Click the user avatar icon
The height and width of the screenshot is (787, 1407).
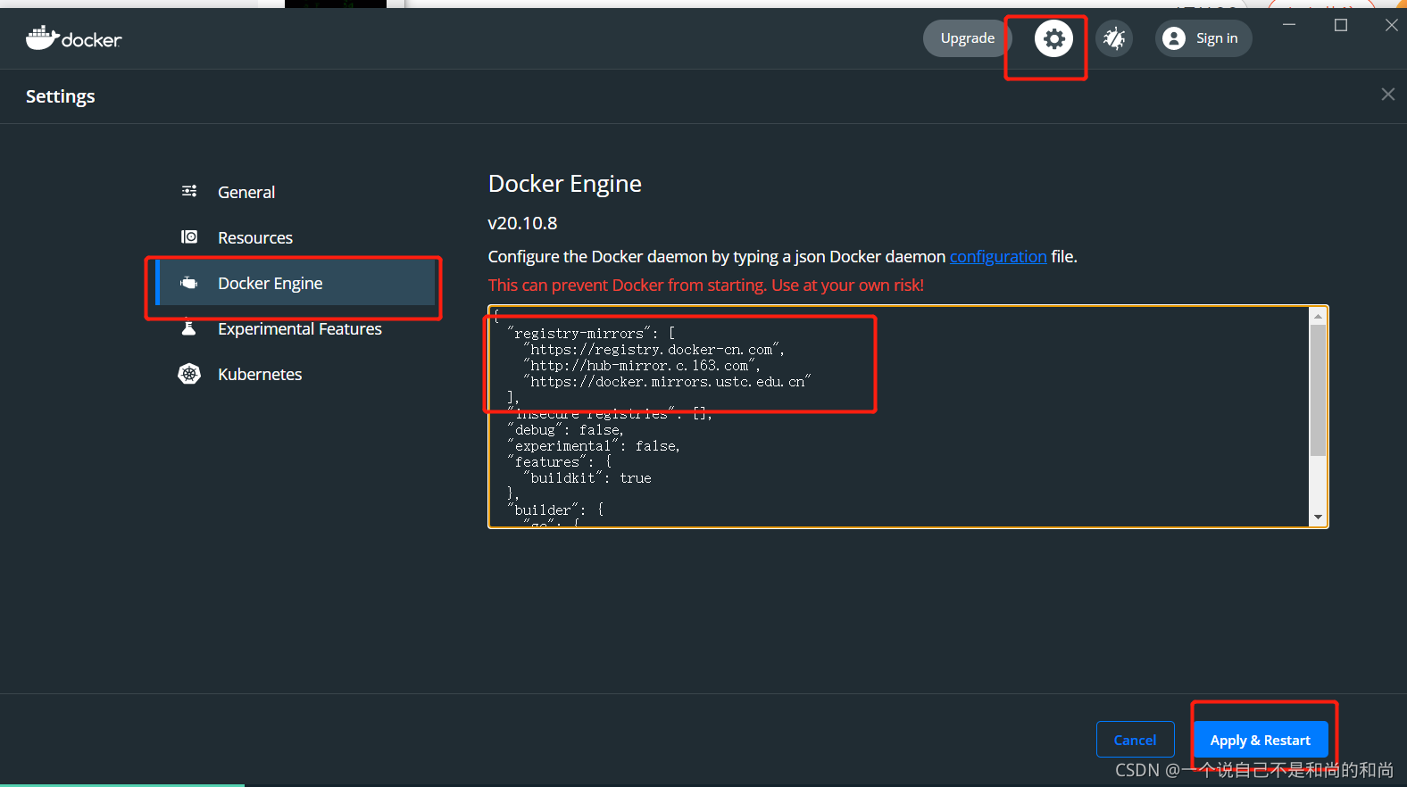[x=1175, y=38]
